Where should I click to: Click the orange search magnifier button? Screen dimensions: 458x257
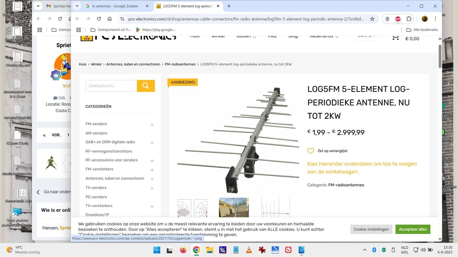pyautogui.click(x=146, y=86)
